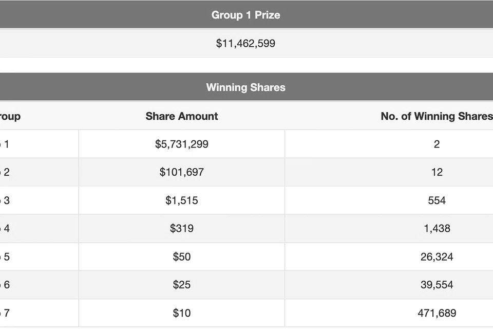Click the 1,438 winning shares cell
The image size is (493, 329).
click(x=437, y=228)
